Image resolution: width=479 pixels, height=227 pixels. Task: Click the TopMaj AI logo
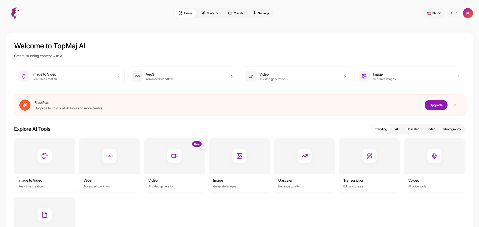(15, 13)
